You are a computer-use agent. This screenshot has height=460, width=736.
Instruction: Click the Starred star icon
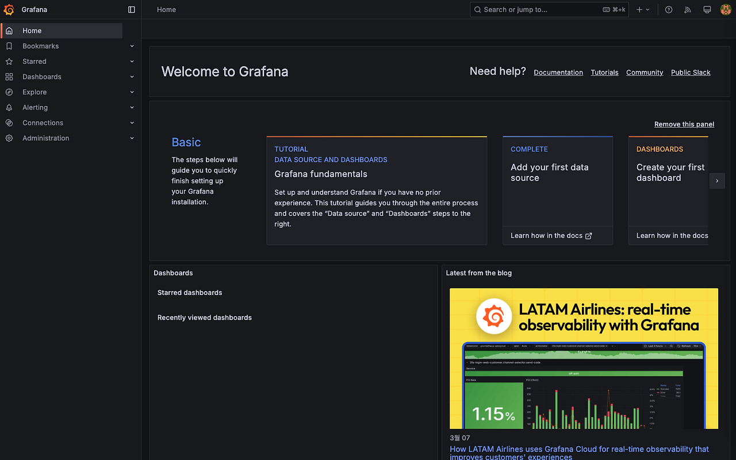point(9,62)
